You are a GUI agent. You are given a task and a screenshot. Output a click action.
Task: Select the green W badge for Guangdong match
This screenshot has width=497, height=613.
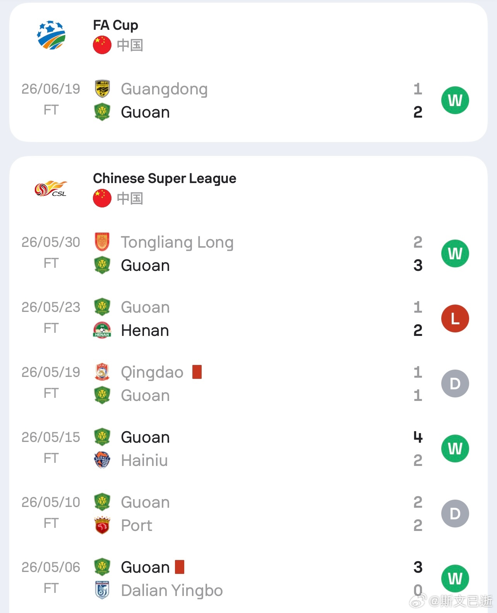(x=455, y=100)
